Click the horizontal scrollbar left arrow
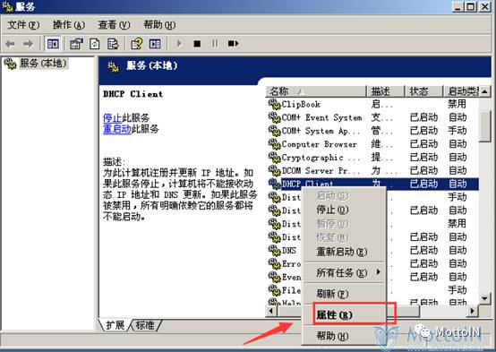The height and width of the screenshot is (352, 496). pyautogui.click(x=271, y=311)
